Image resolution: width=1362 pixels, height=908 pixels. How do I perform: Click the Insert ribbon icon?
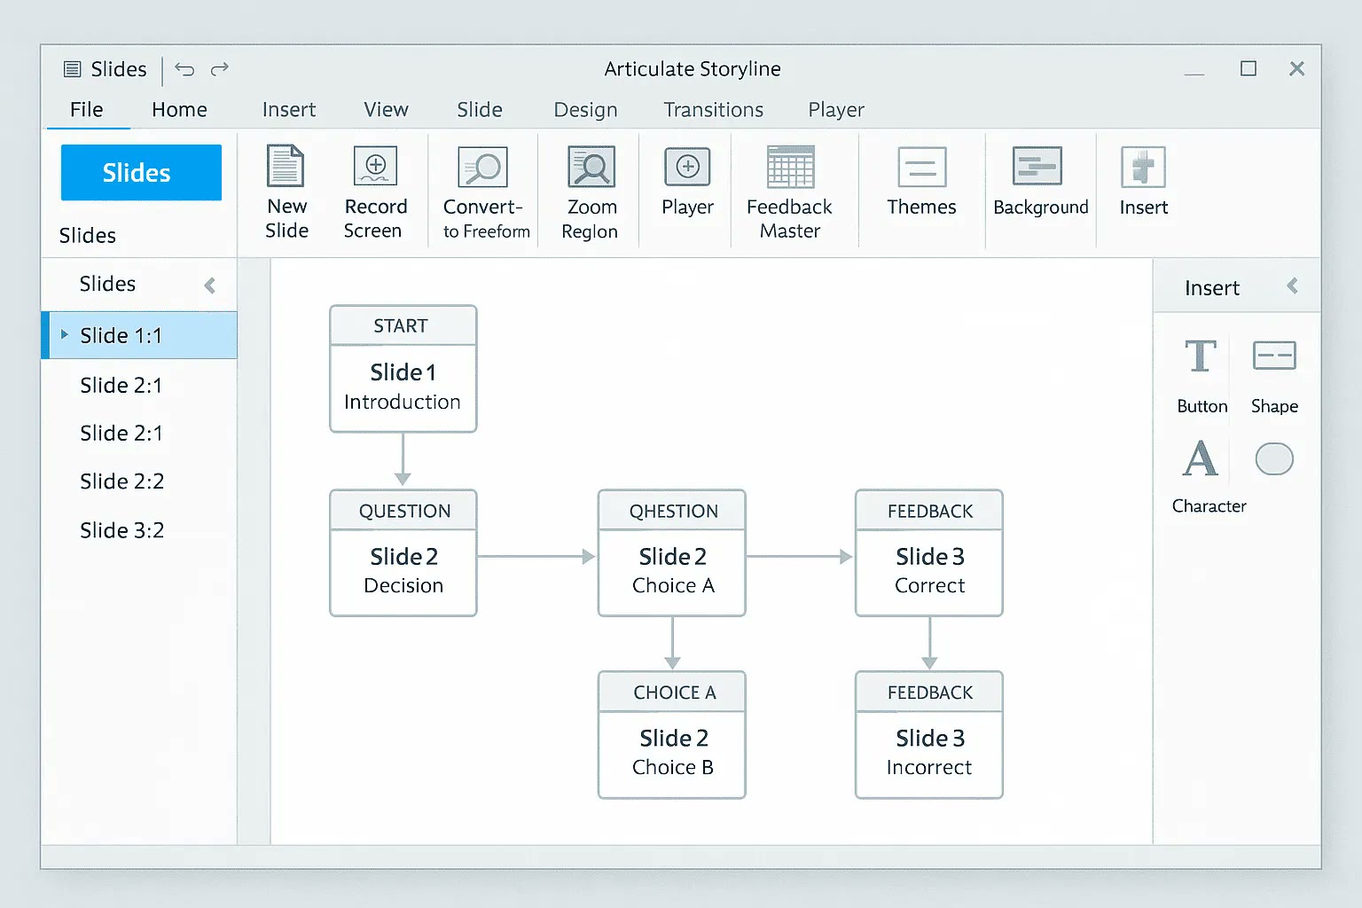(x=1143, y=167)
